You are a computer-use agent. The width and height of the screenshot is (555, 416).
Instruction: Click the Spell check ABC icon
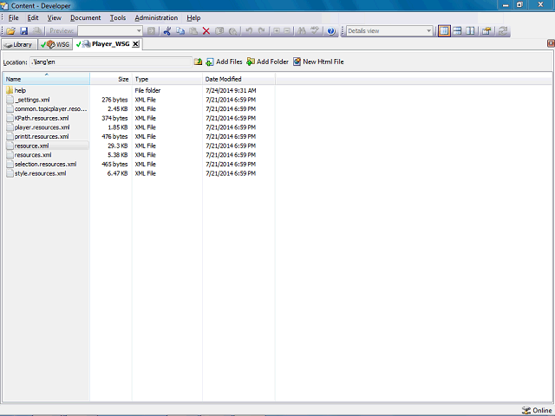point(314,31)
